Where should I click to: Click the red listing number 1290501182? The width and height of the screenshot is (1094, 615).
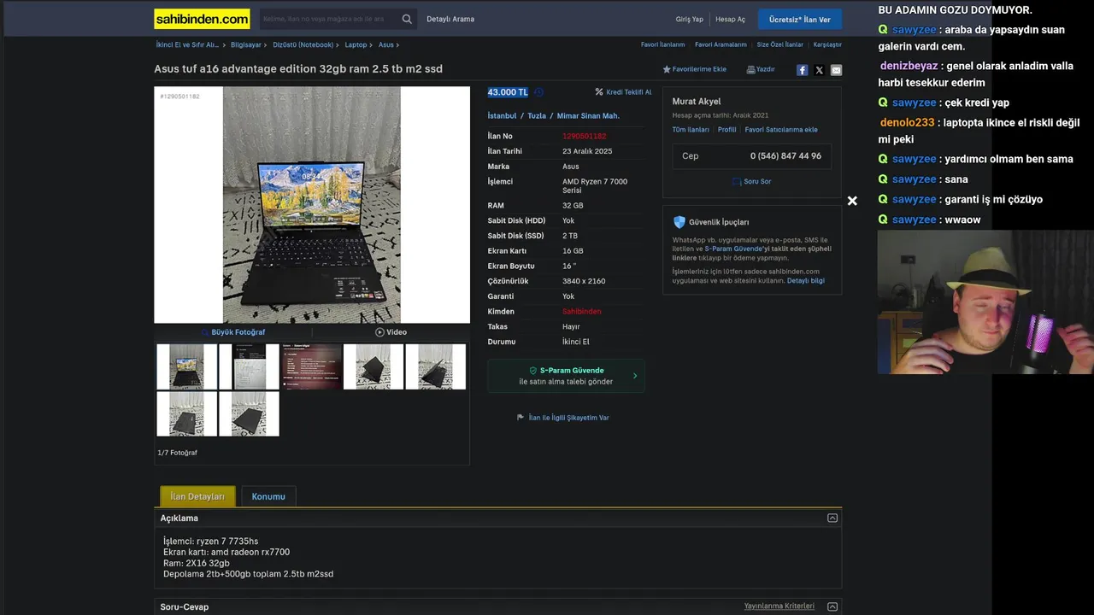point(585,136)
